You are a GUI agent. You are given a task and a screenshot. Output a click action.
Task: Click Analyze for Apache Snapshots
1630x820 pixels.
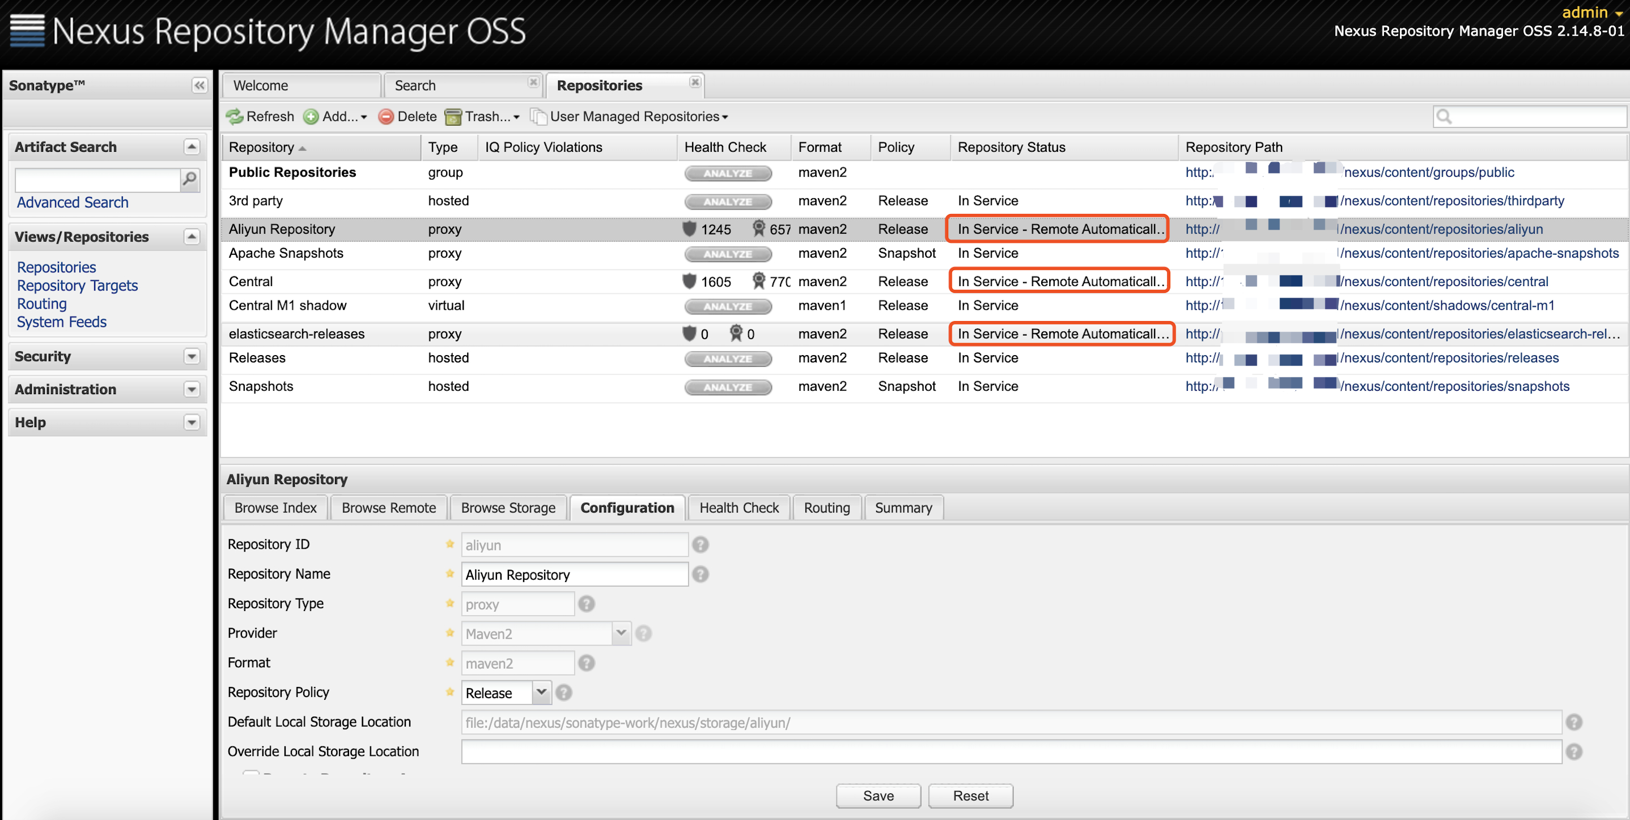pyautogui.click(x=728, y=254)
